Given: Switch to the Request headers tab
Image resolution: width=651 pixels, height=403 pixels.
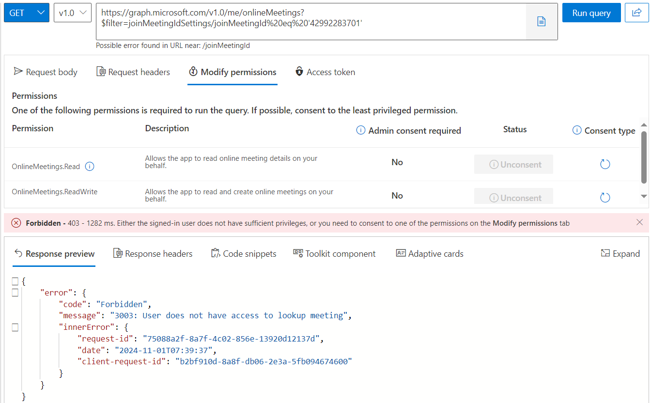Looking at the screenshot, I should pos(133,72).
